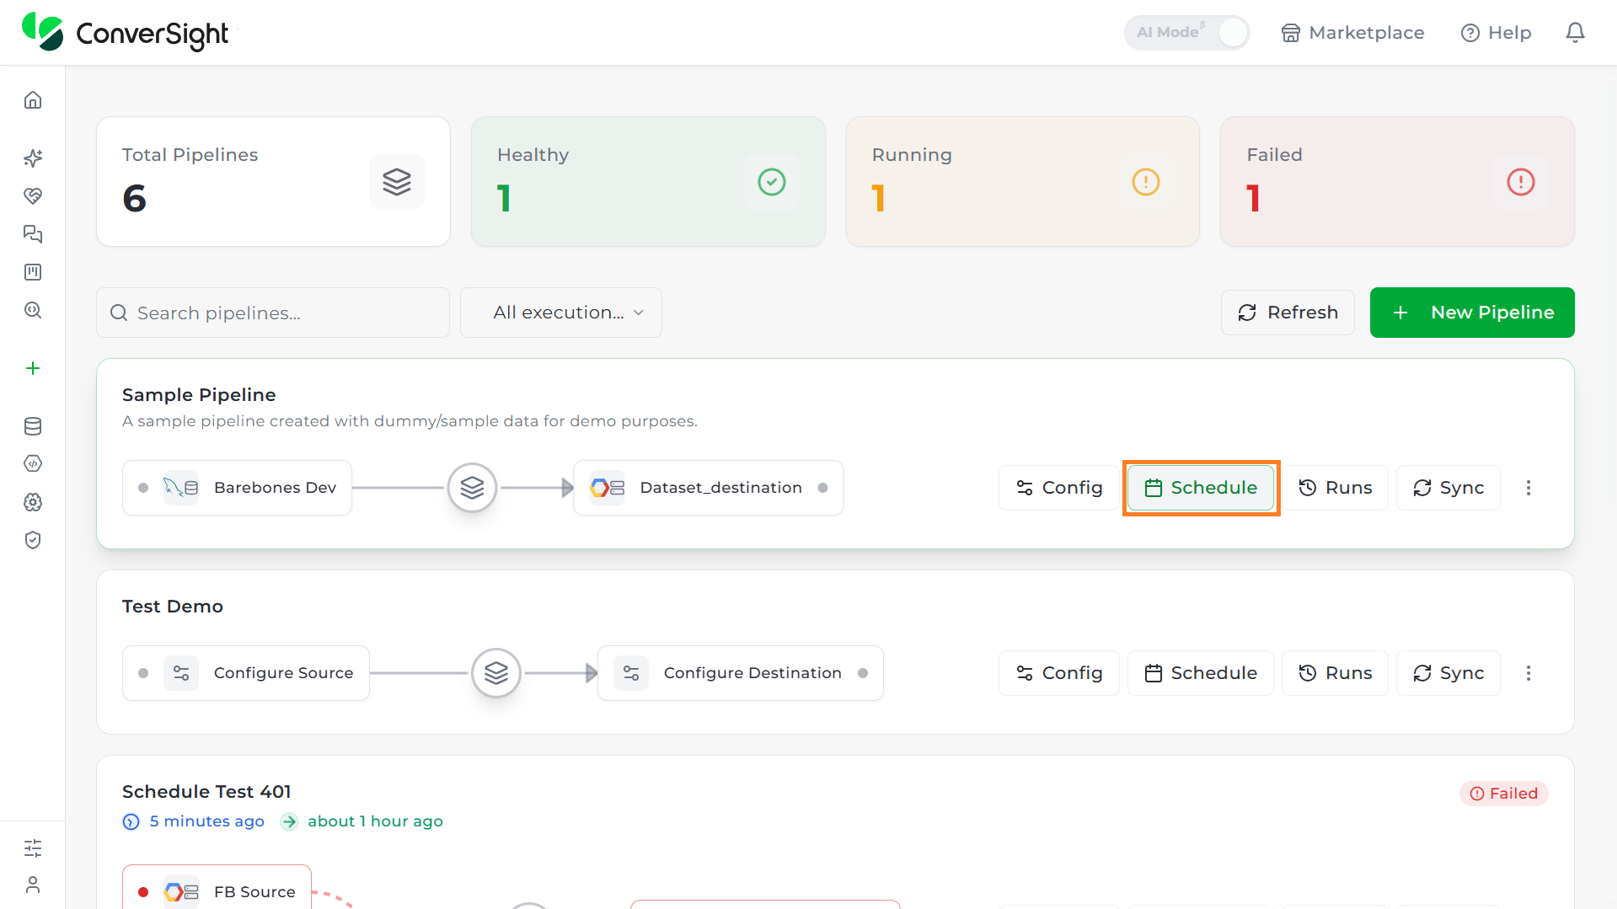The width and height of the screenshot is (1617, 909).
Task: Open the settings gear sidebar icon
Action: 33,502
